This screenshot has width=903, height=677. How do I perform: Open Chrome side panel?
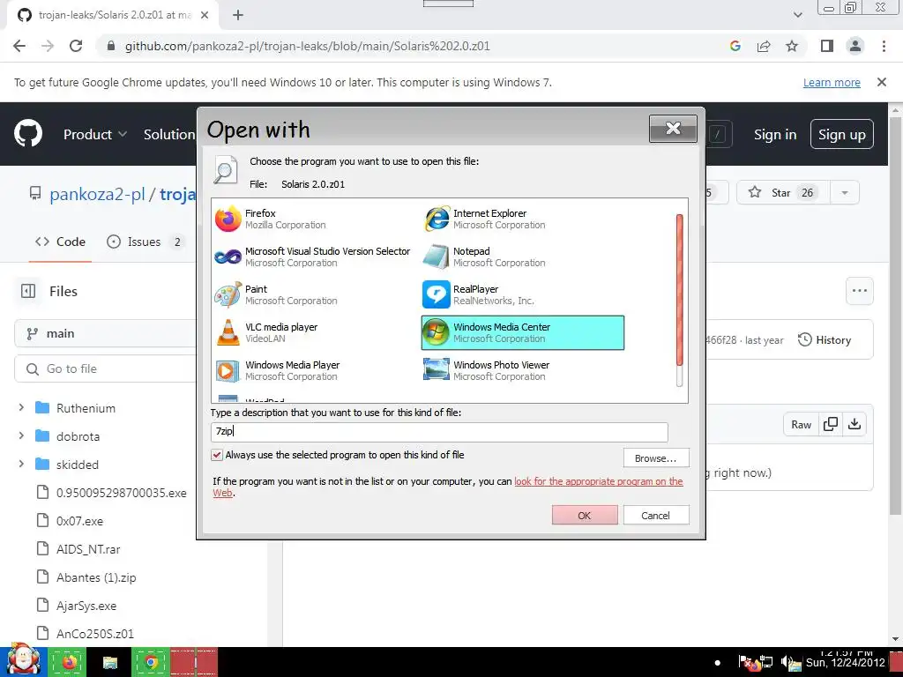point(827,46)
